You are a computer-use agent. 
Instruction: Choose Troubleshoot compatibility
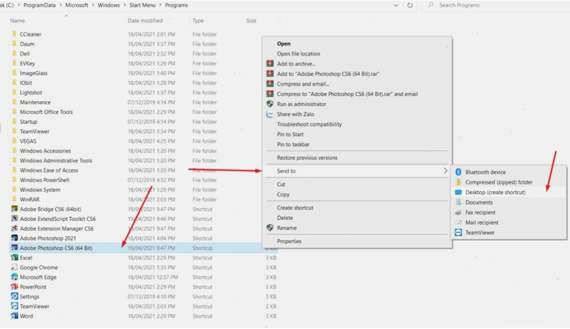(309, 124)
